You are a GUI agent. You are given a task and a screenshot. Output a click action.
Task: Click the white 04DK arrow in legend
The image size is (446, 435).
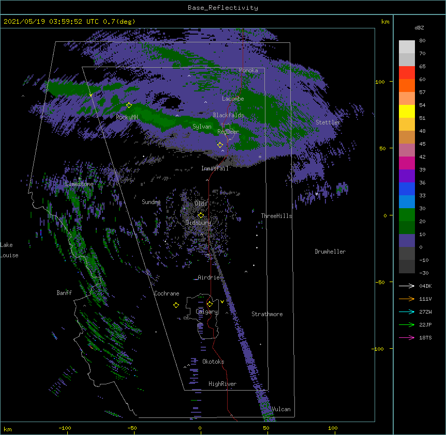[407, 286]
